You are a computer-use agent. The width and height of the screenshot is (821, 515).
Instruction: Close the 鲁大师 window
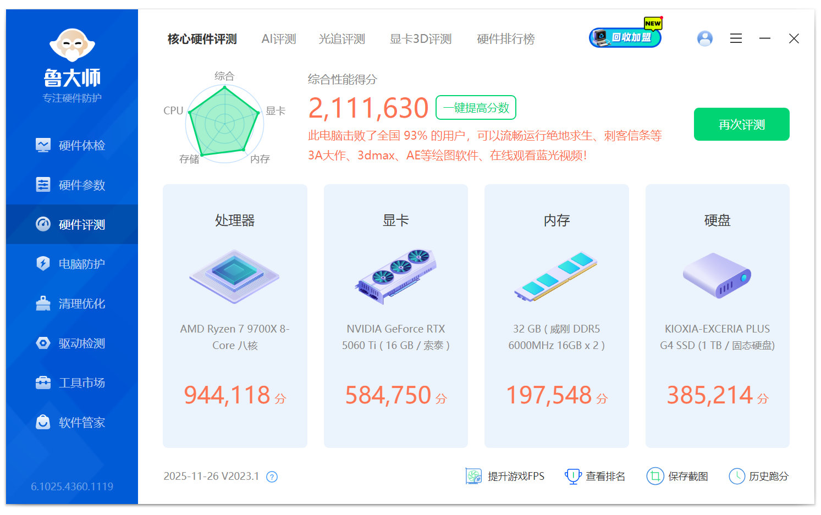tap(794, 38)
